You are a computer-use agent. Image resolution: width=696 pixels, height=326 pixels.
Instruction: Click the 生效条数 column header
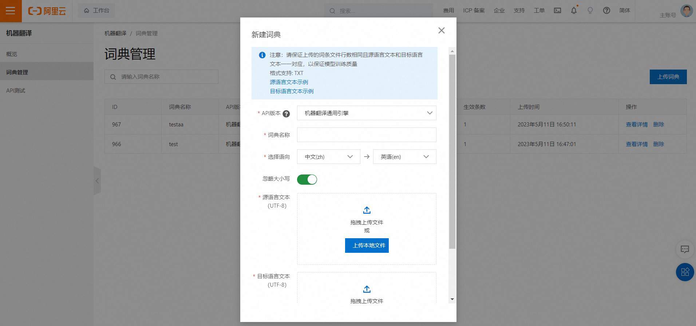474,107
